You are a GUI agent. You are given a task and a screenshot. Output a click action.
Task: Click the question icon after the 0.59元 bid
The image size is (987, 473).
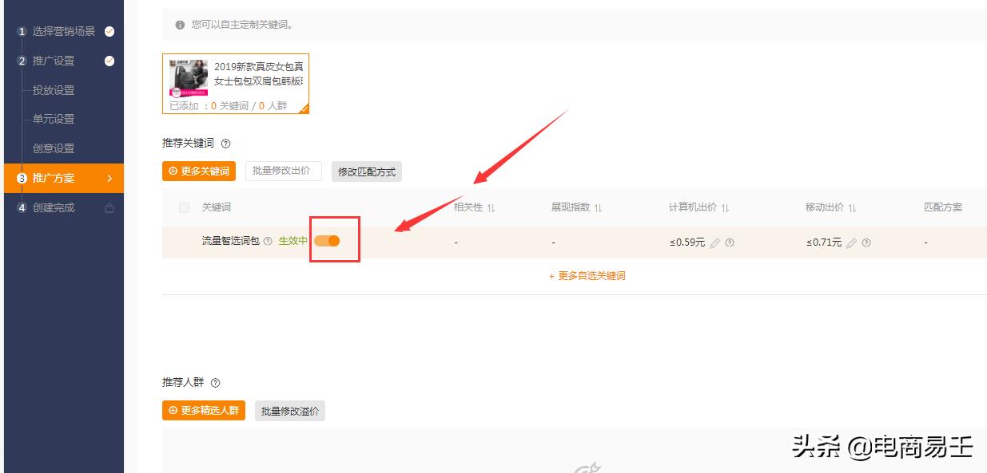[x=730, y=242]
